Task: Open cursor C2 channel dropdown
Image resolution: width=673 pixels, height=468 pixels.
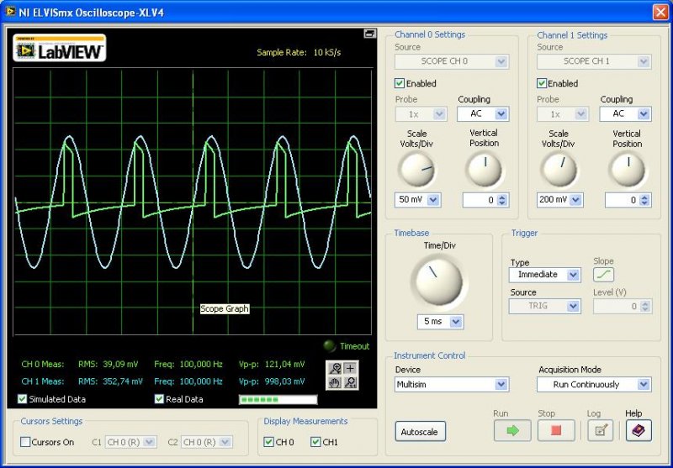Action: [206, 442]
